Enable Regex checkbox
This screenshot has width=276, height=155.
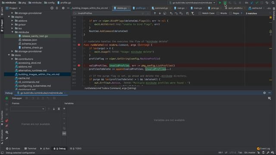pos(231,13)
